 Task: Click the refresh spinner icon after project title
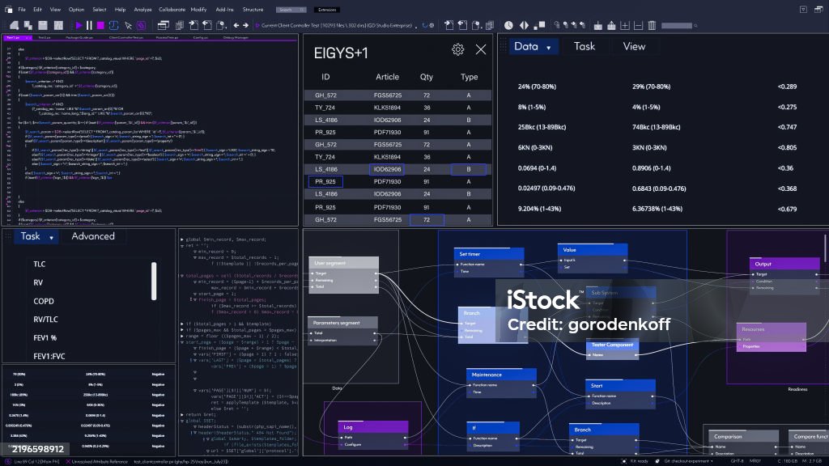(x=424, y=25)
